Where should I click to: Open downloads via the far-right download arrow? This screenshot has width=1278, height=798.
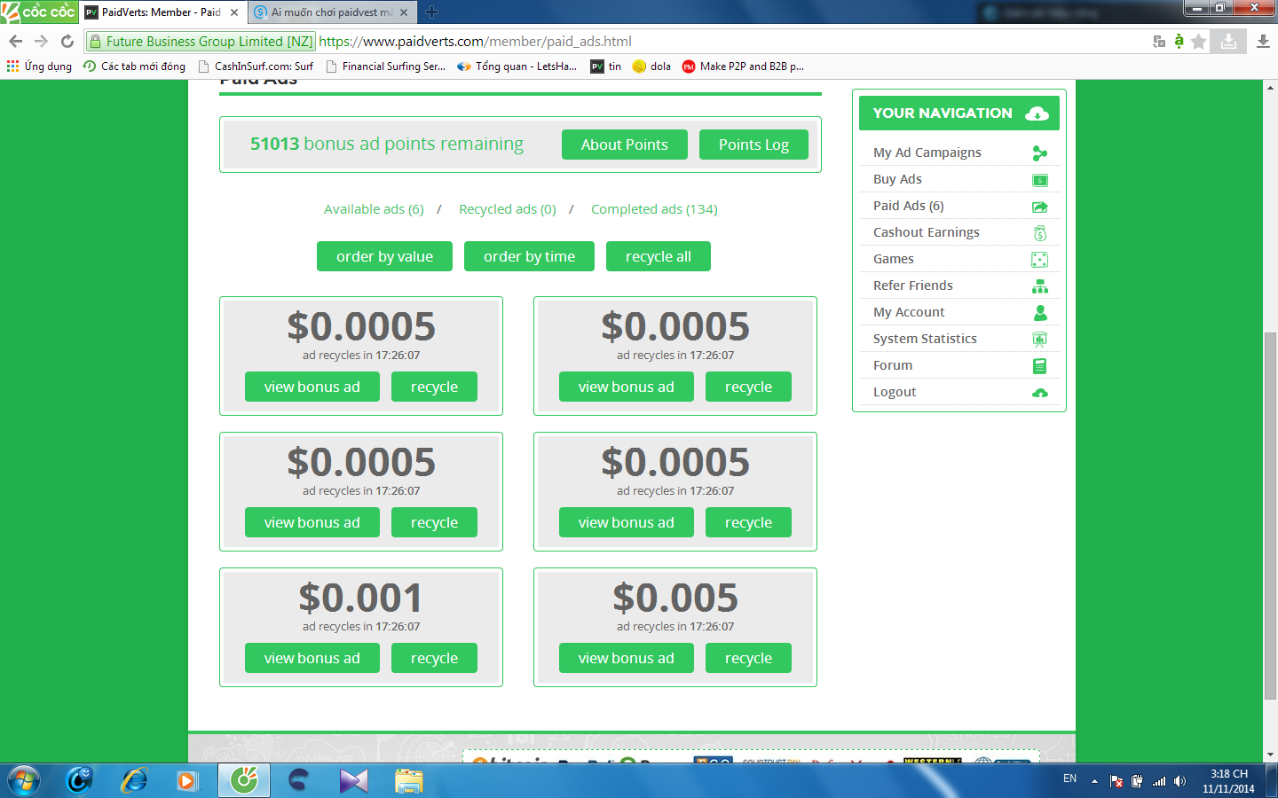pos(1263,42)
